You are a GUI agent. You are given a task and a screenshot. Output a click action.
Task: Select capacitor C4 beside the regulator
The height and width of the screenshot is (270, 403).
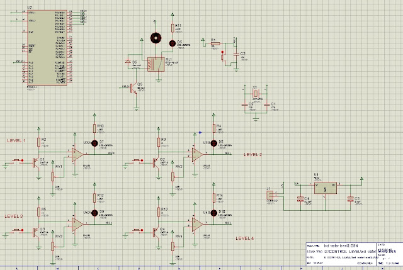(300, 199)
